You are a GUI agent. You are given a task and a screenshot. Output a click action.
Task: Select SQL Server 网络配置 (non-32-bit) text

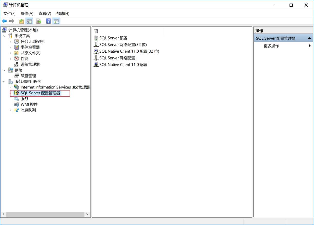click(117, 58)
